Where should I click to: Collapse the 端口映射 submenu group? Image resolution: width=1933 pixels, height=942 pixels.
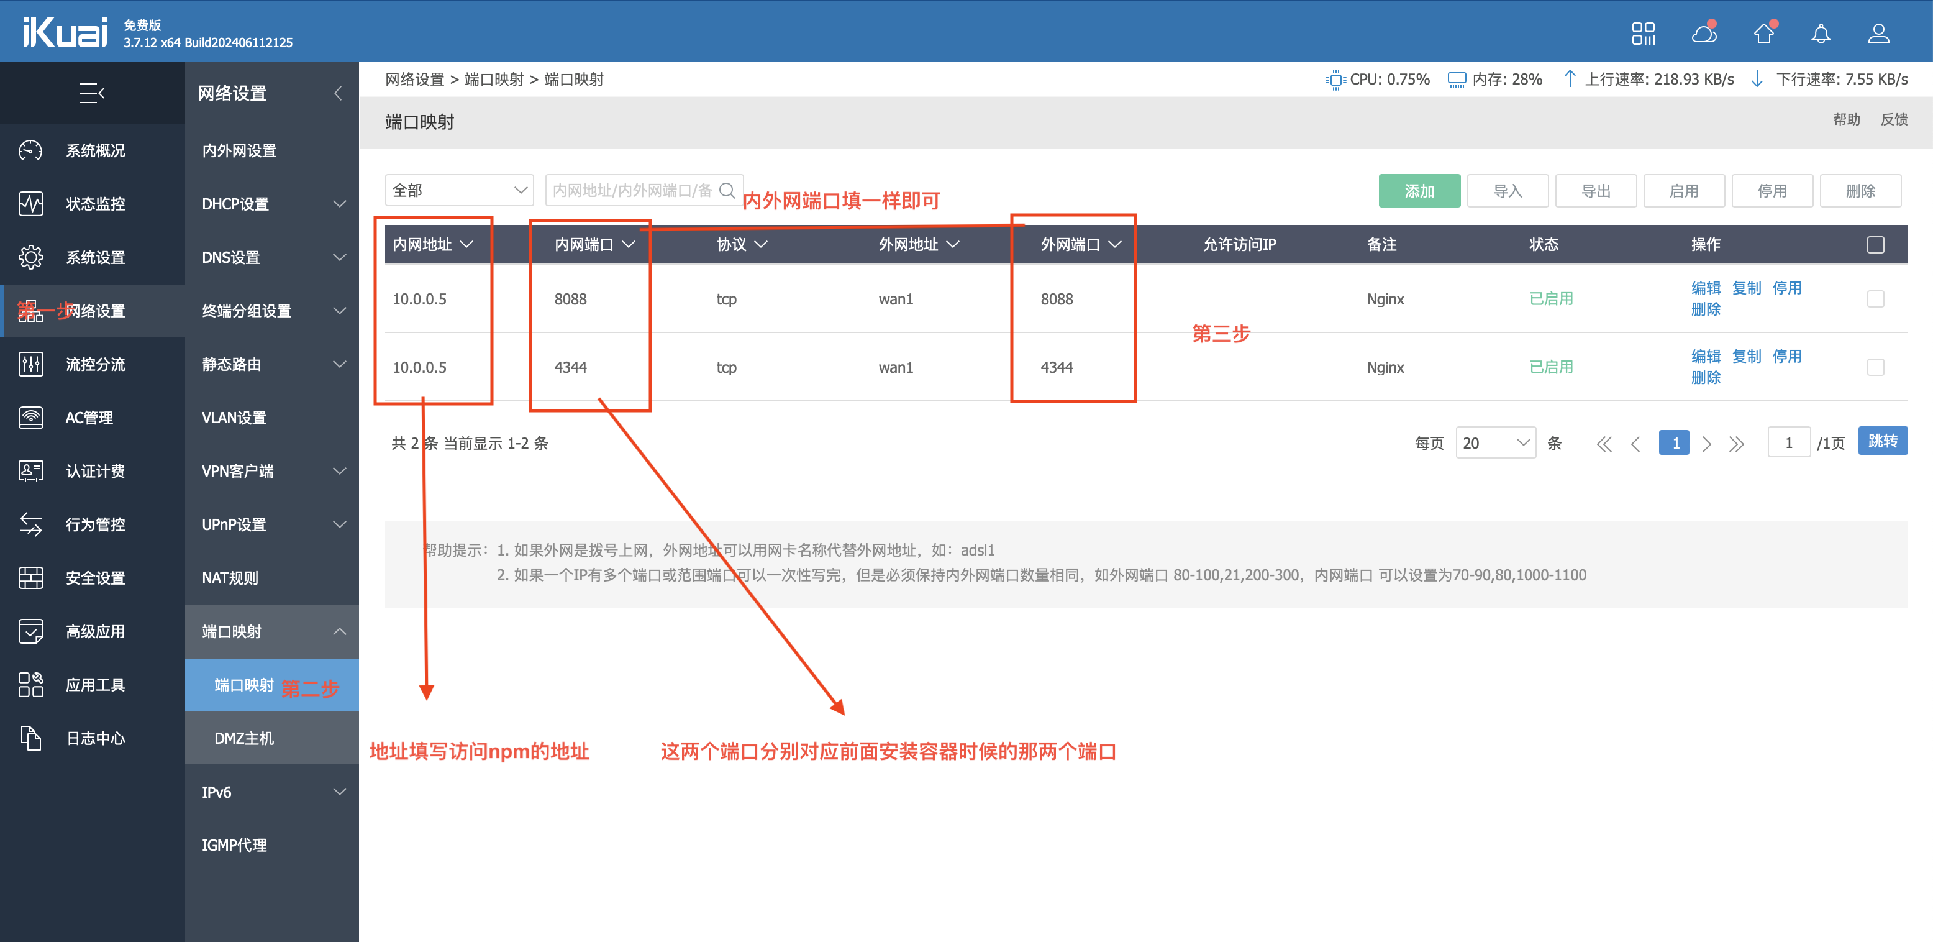click(340, 631)
